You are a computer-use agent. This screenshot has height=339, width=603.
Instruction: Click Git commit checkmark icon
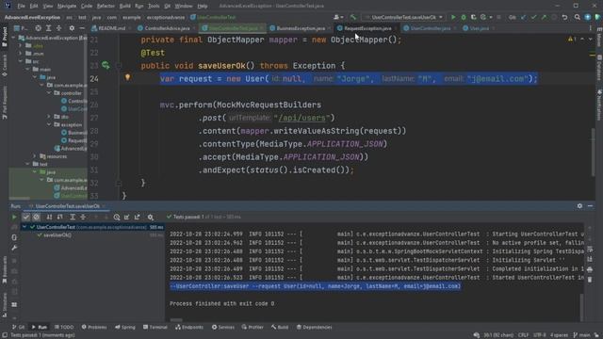click(x=533, y=17)
